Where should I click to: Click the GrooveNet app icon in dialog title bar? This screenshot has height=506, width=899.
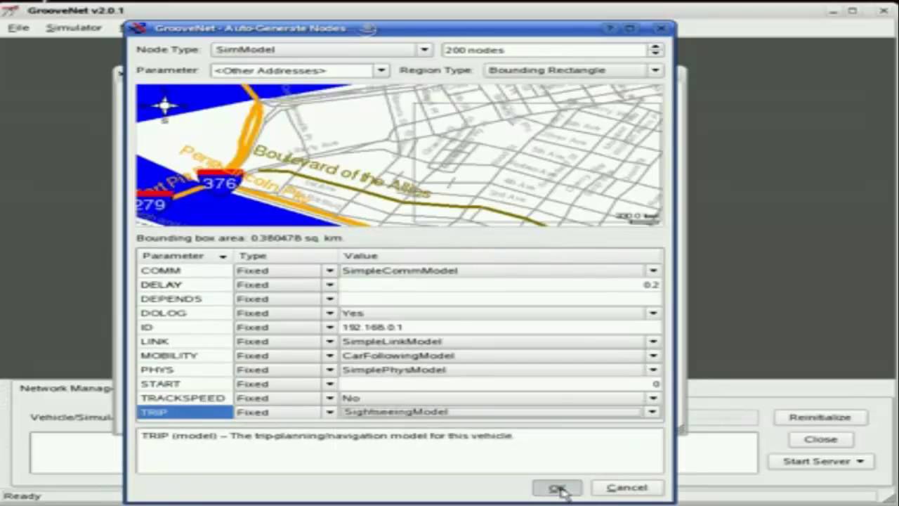point(138,28)
